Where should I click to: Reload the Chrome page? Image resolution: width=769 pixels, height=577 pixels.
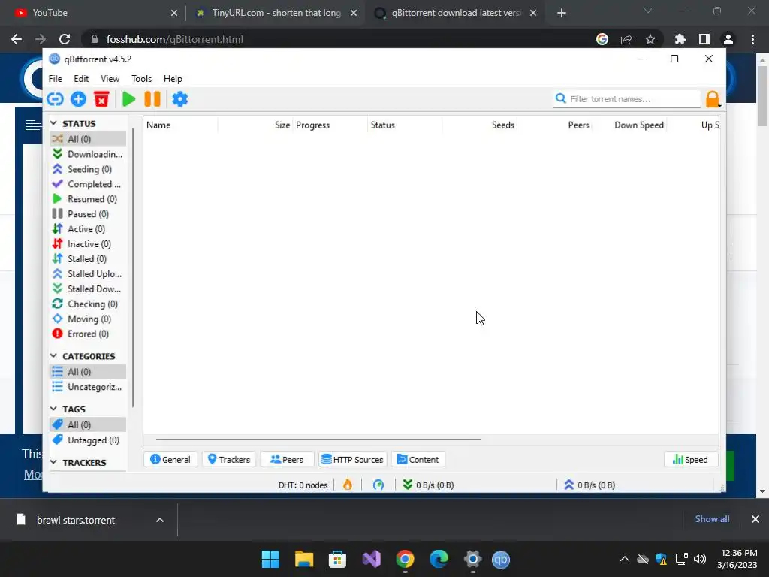click(65, 39)
